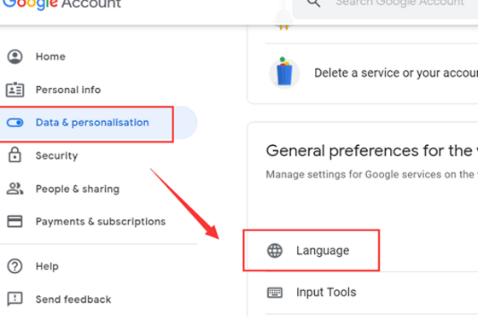Click the Security padlock icon

[15, 154]
